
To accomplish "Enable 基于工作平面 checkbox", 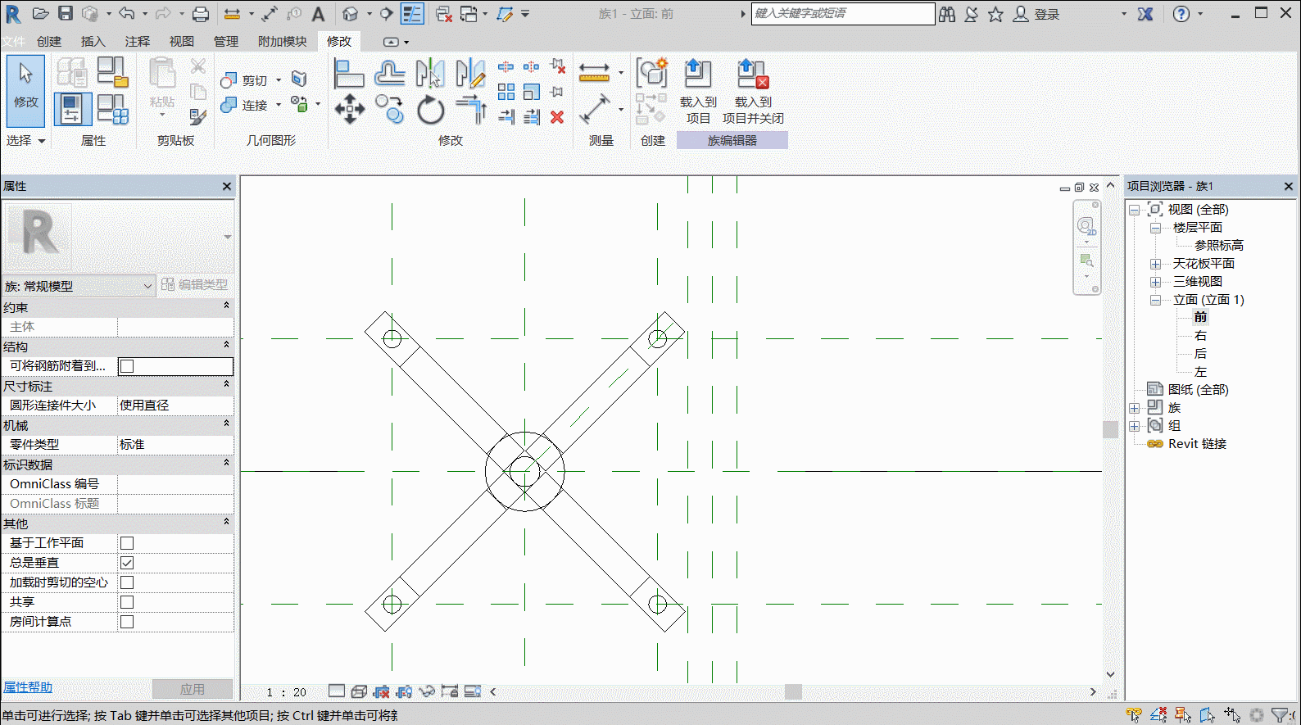I will coord(127,543).
